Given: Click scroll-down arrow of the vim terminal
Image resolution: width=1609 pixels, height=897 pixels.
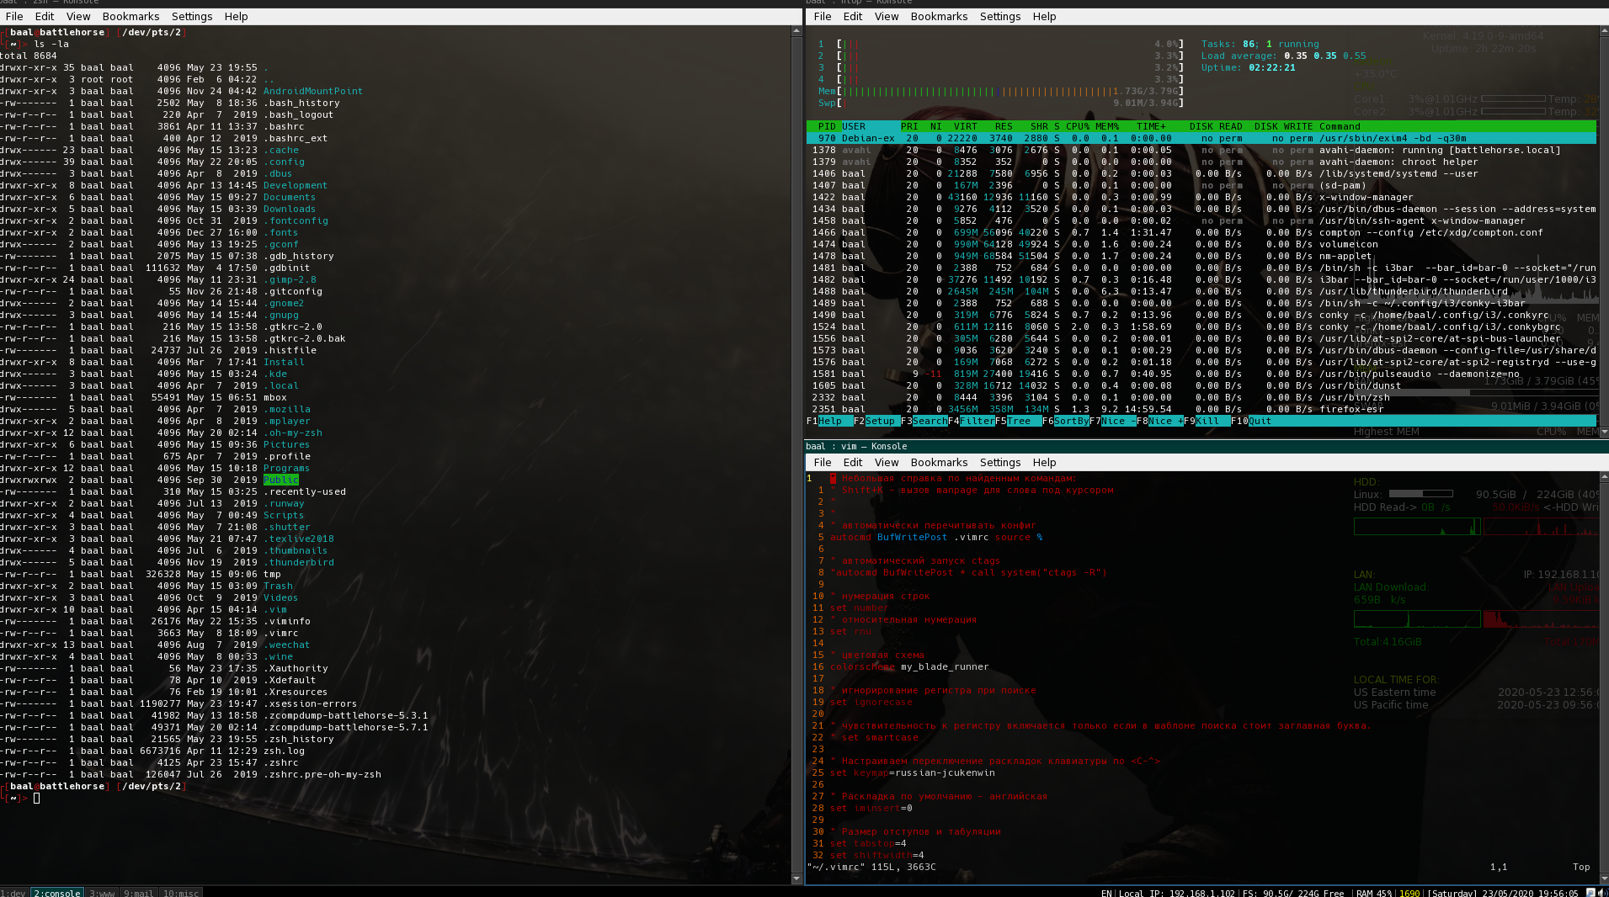Looking at the screenshot, I should click(x=1603, y=878).
